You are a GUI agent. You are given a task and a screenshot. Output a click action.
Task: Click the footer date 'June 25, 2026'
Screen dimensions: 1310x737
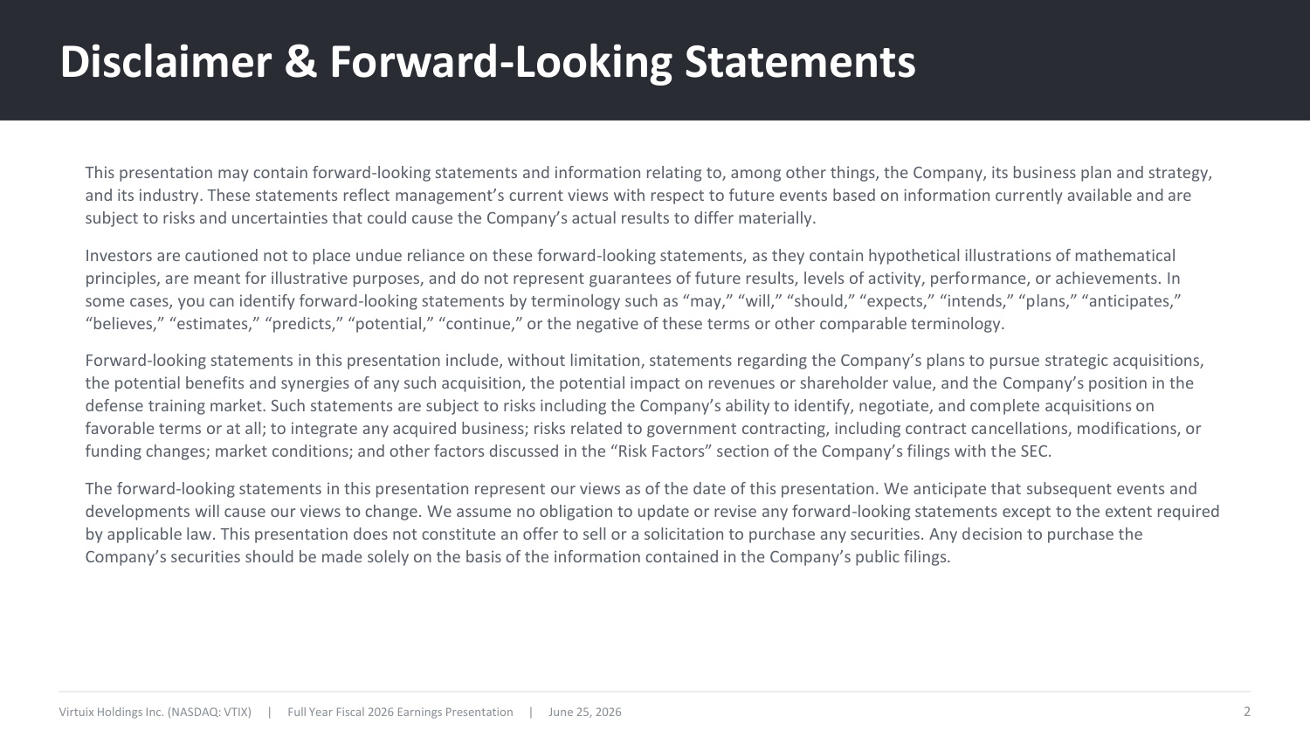(585, 713)
